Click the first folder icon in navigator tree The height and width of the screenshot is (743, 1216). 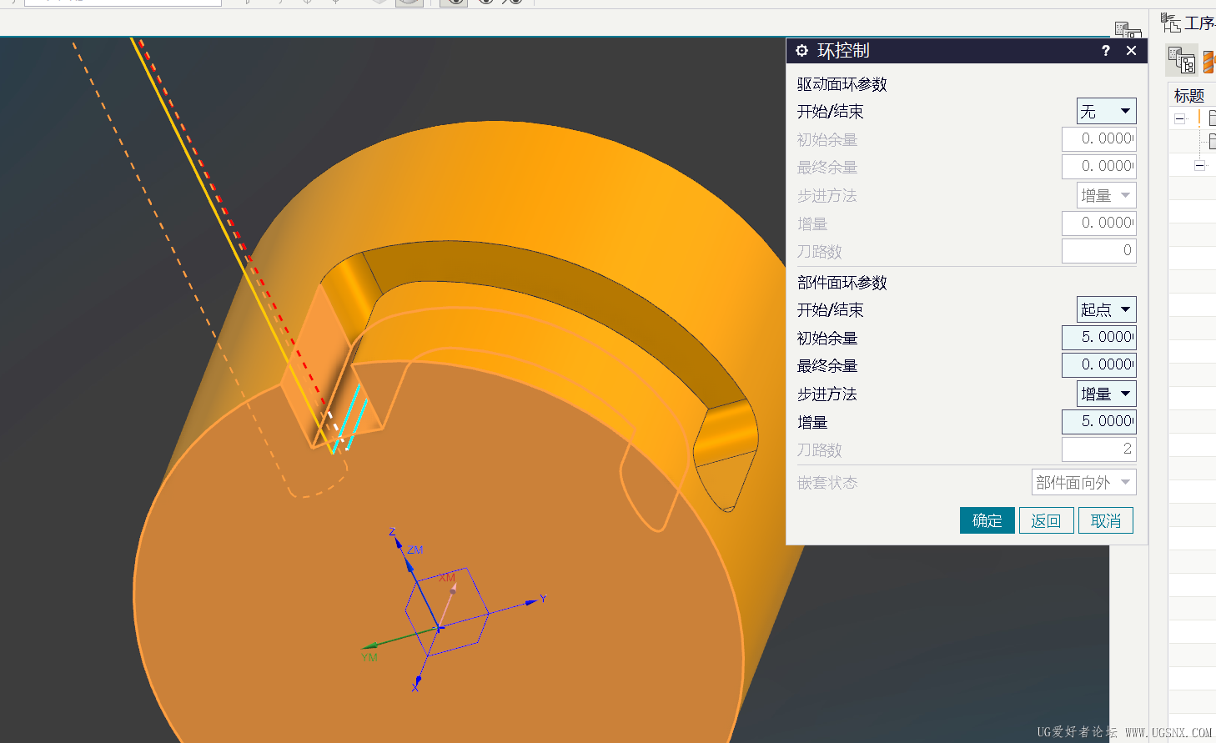point(1213,118)
